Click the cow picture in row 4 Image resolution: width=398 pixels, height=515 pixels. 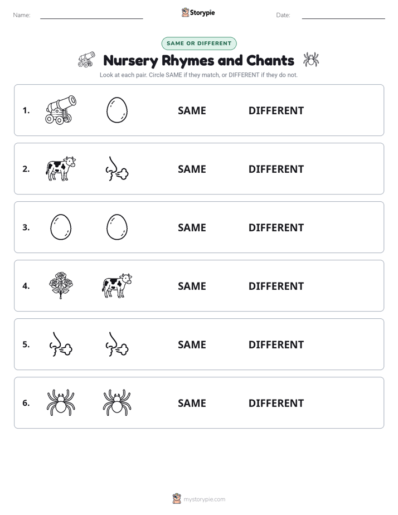117,285
